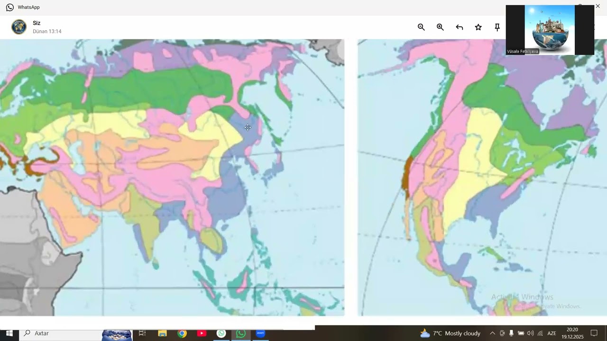Click the Eurasia map on the left
The image size is (607, 341).
click(x=172, y=178)
